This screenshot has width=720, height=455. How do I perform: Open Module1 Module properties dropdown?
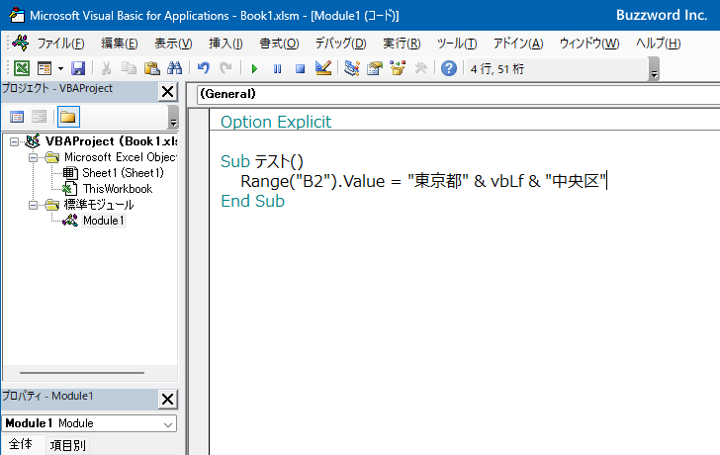90,423
